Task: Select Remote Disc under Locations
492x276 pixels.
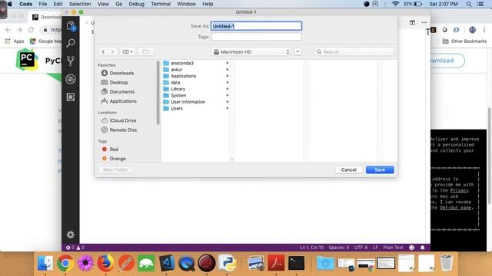Action: point(123,130)
